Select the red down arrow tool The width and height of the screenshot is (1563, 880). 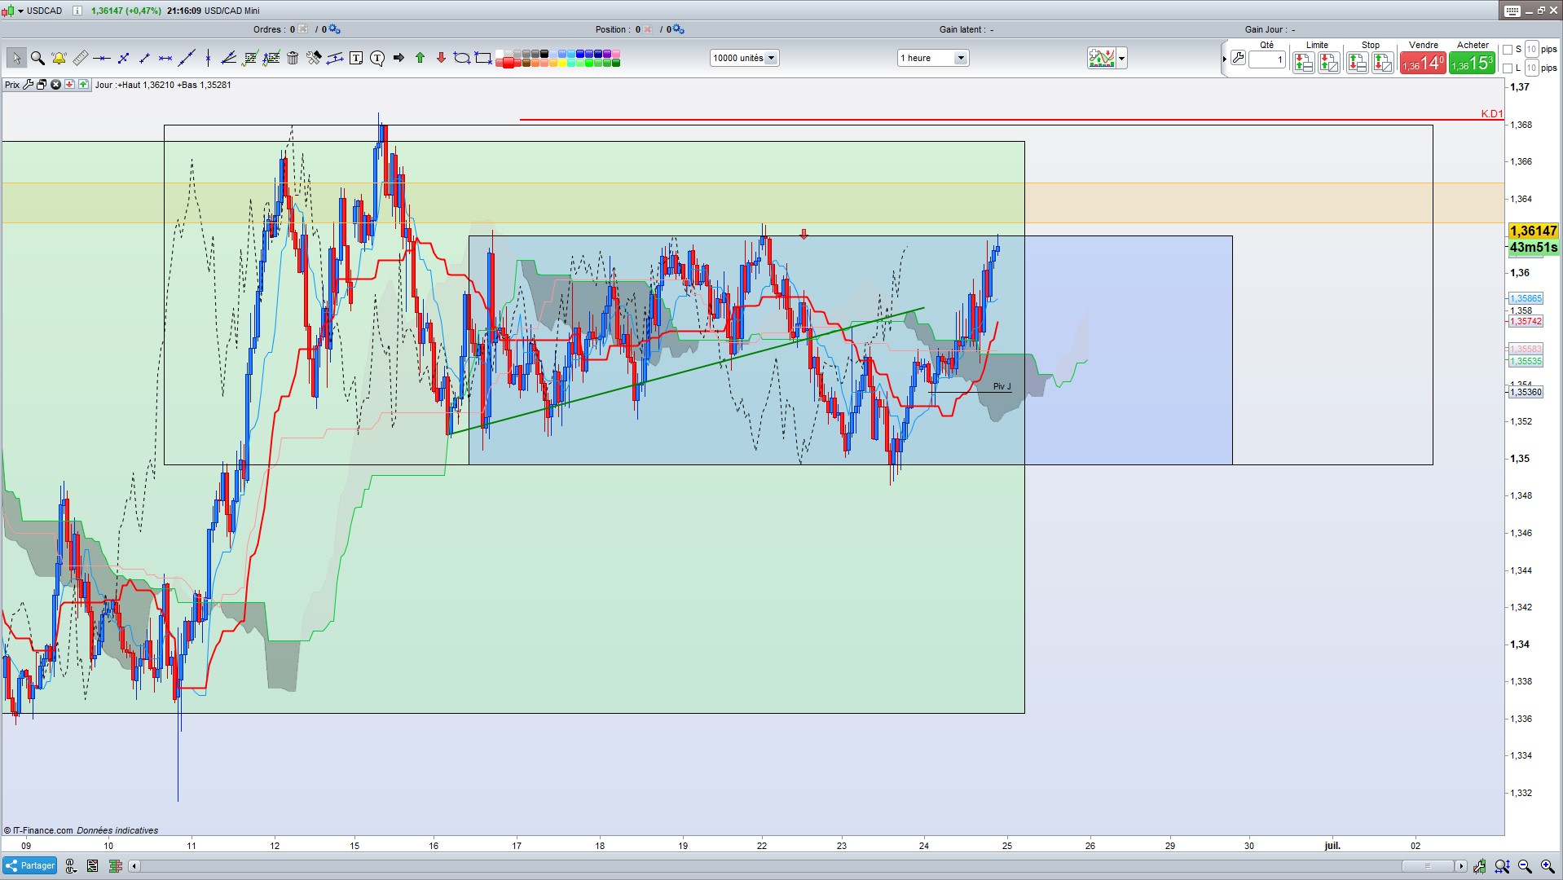tap(441, 58)
